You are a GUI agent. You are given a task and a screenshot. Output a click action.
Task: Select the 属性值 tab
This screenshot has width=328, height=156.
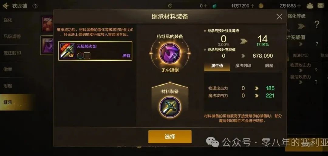pos(217,66)
